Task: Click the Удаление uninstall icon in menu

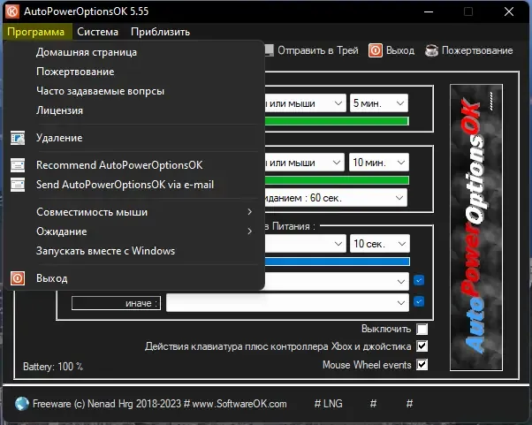Action: [18, 138]
